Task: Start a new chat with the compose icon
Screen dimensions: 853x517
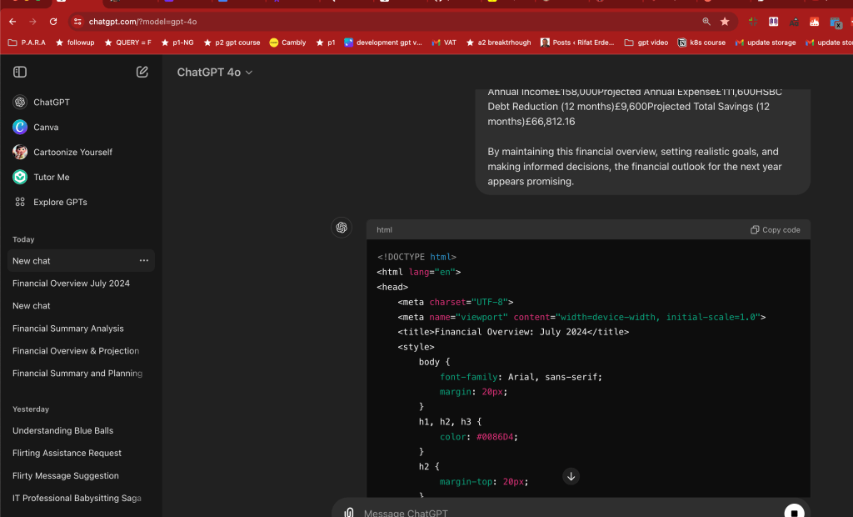Action: point(142,72)
